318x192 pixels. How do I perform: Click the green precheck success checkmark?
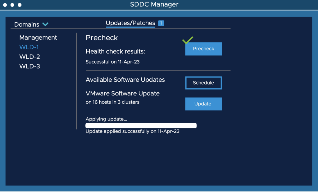point(188,40)
